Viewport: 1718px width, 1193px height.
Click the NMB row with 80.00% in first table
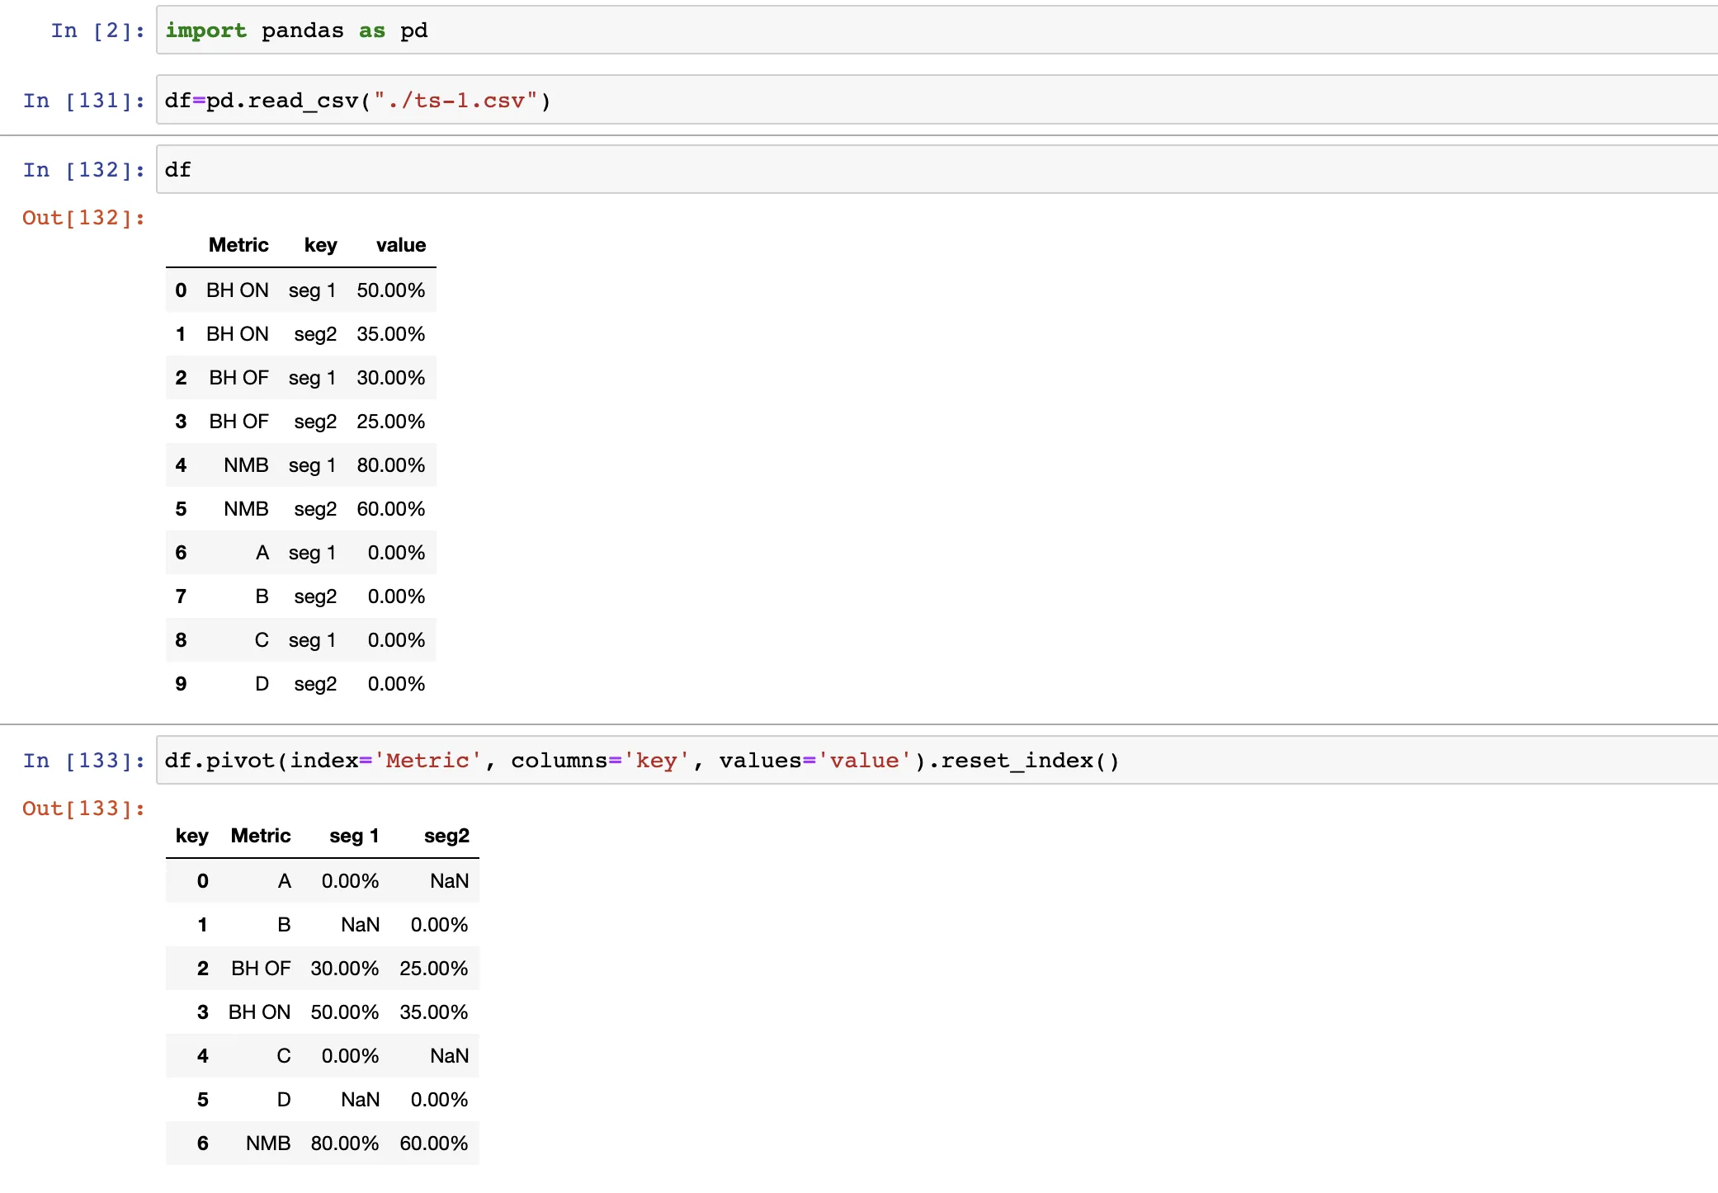(301, 465)
